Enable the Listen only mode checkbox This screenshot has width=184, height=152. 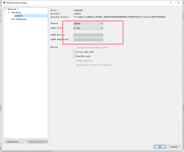(74, 52)
